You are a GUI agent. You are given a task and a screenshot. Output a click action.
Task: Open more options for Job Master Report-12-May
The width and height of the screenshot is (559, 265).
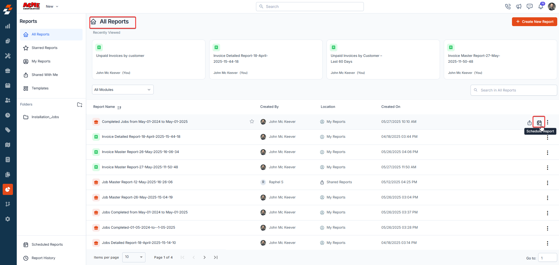[x=548, y=183]
